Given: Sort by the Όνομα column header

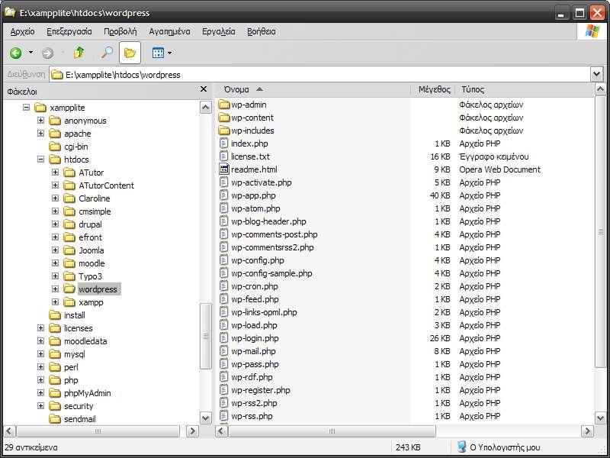Looking at the screenshot, I should click(313, 89).
